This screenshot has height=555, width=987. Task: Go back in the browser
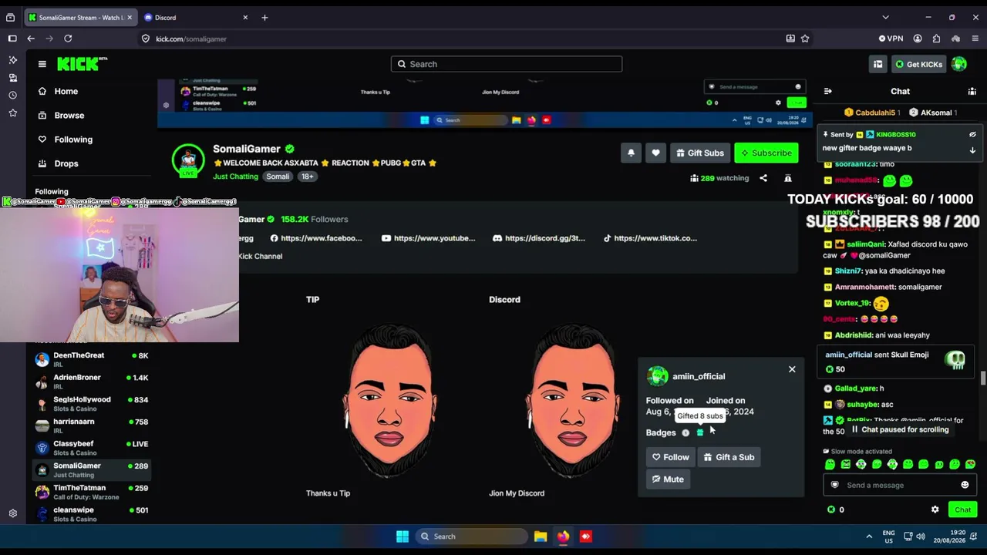click(31, 39)
